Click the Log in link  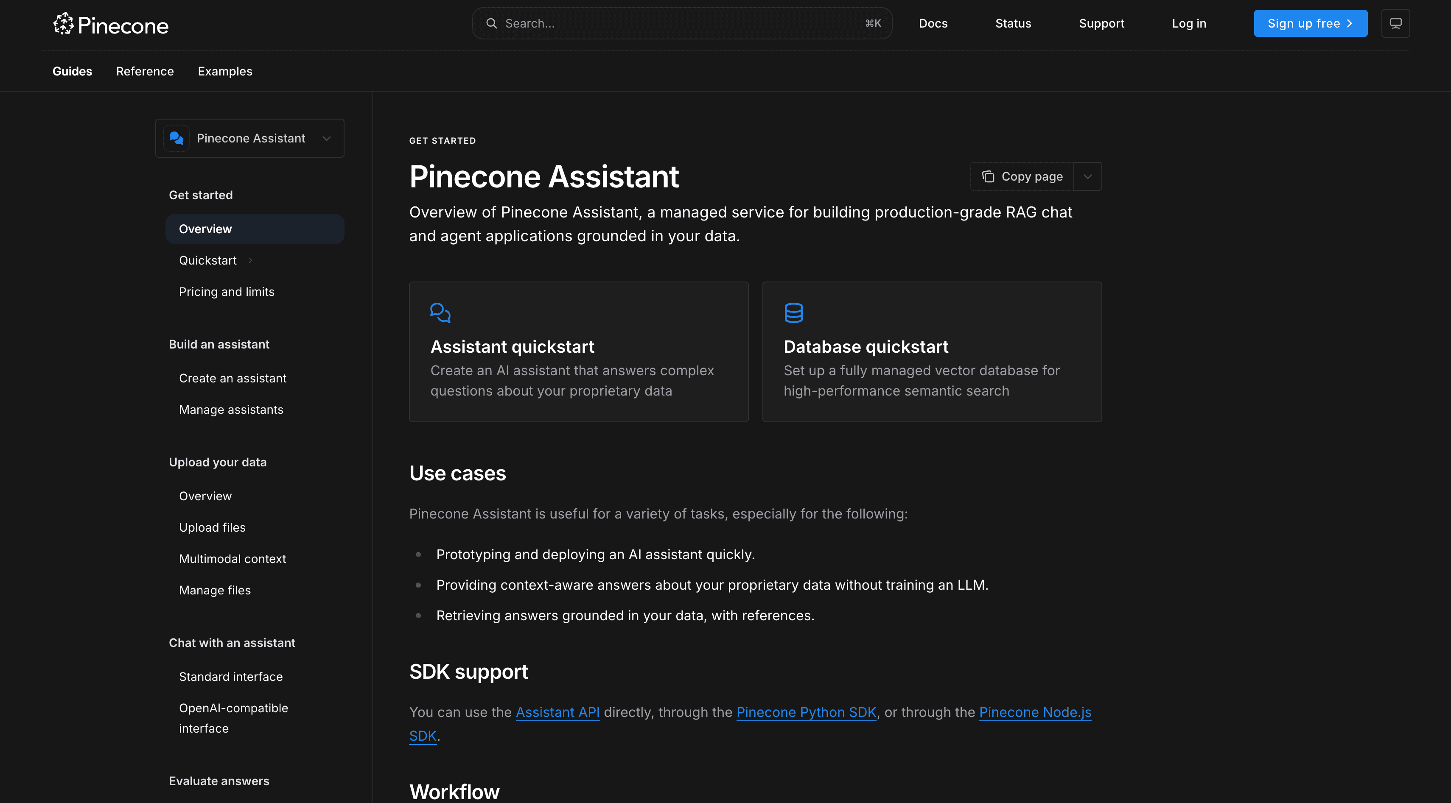click(1189, 24)
